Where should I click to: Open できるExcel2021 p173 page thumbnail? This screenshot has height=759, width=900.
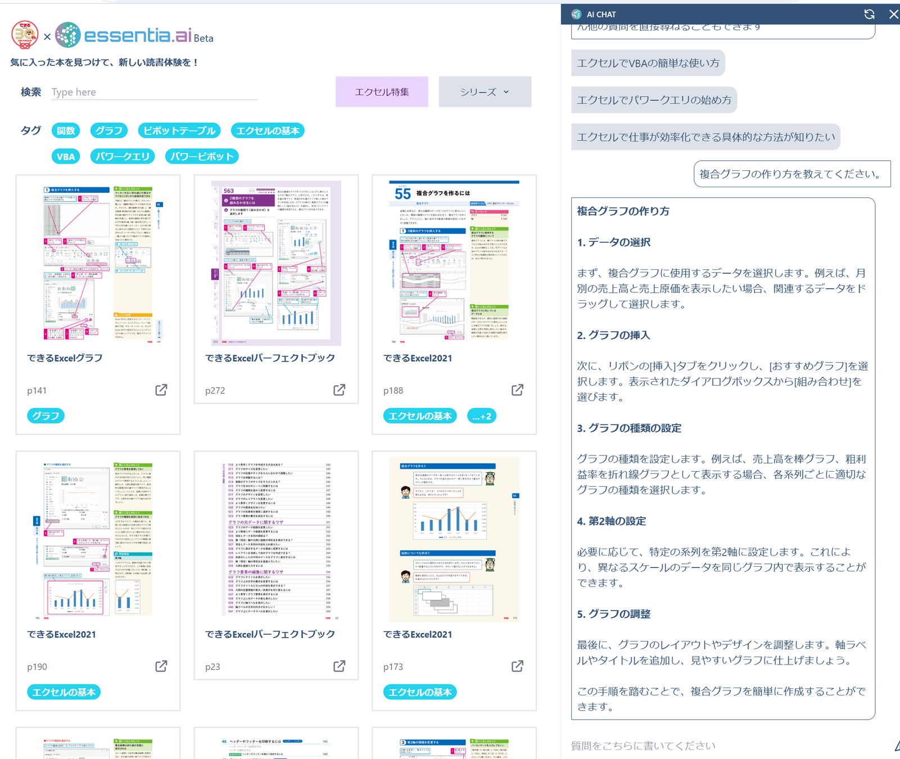pyautogui.click(x=454, y=540)
